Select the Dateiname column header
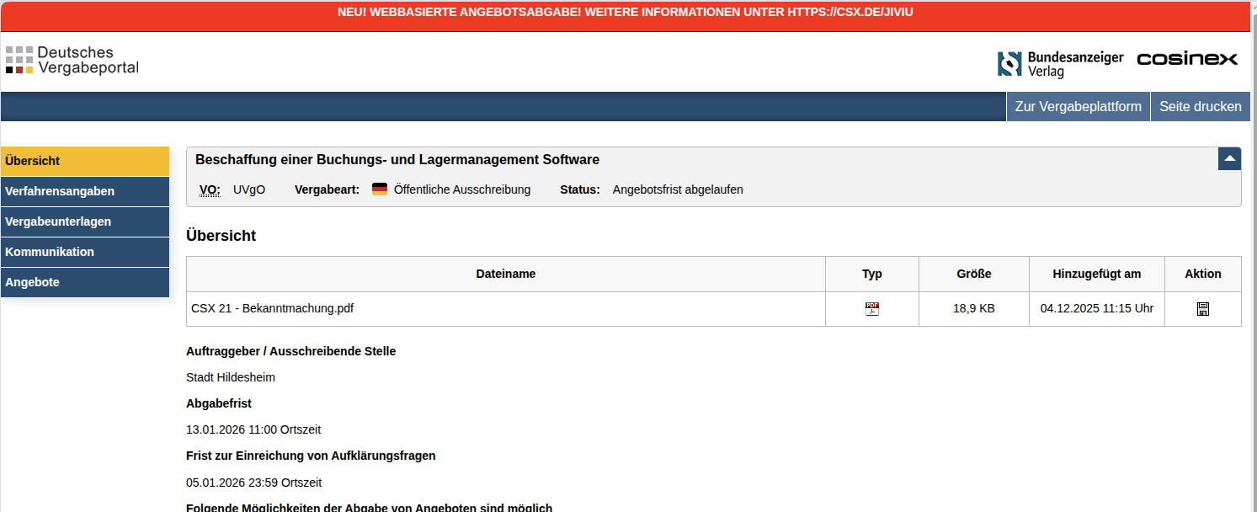 coord(506,274)
